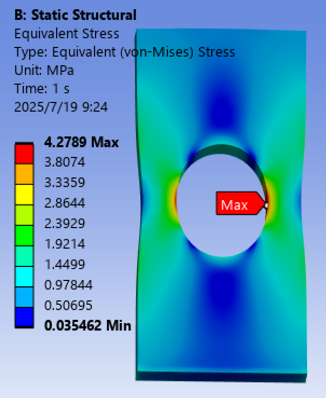This screenshot has height=398, width=326.
Task: Click the 2025/7/19 9:24 timestamp
Action: click(x=61, y=107)
